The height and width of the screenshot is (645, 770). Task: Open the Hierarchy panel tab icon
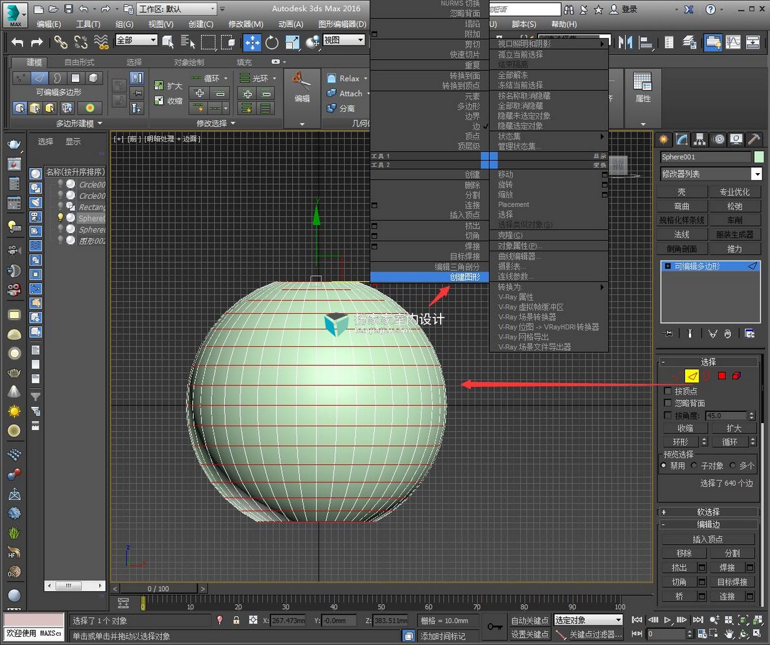(699, 139)
